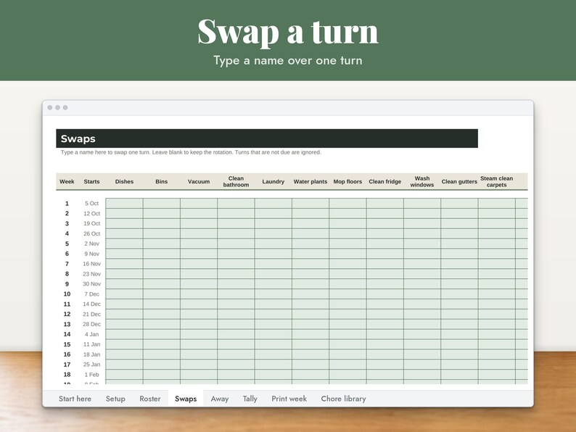Click the 30 Nov start date
The image size is (576, 432).
point(92,284)
